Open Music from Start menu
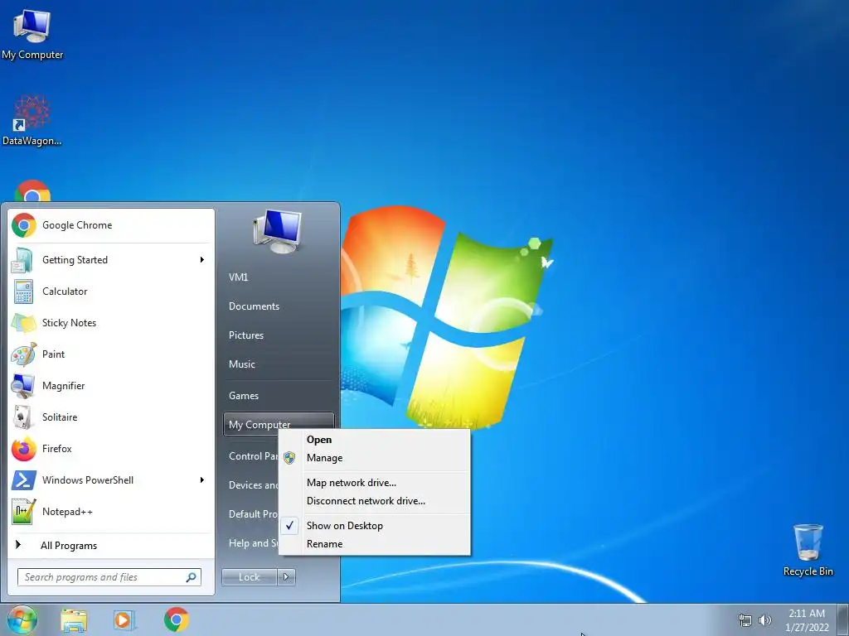 tap(241, 364)
